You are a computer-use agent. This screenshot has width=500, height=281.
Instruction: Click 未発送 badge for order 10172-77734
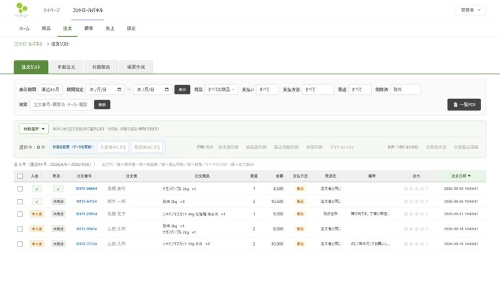tap(59, 244)
